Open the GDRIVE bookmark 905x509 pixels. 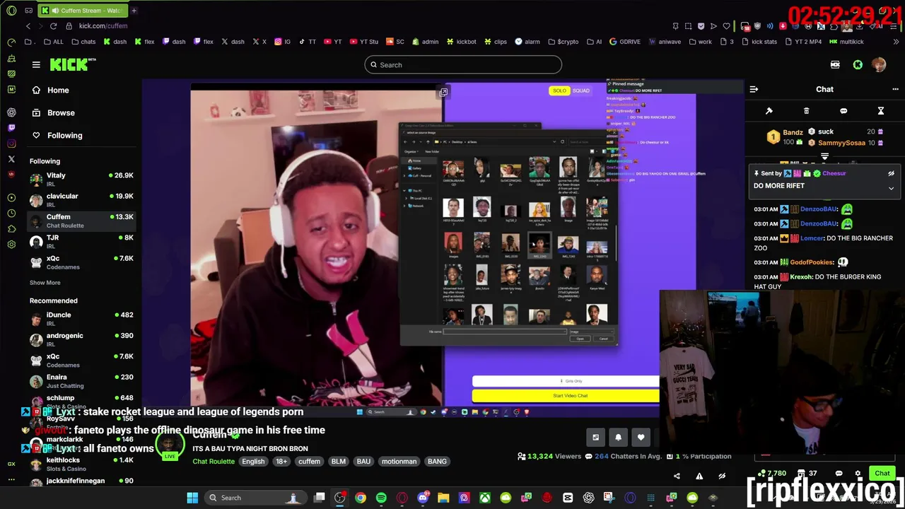tap(624, 42)
